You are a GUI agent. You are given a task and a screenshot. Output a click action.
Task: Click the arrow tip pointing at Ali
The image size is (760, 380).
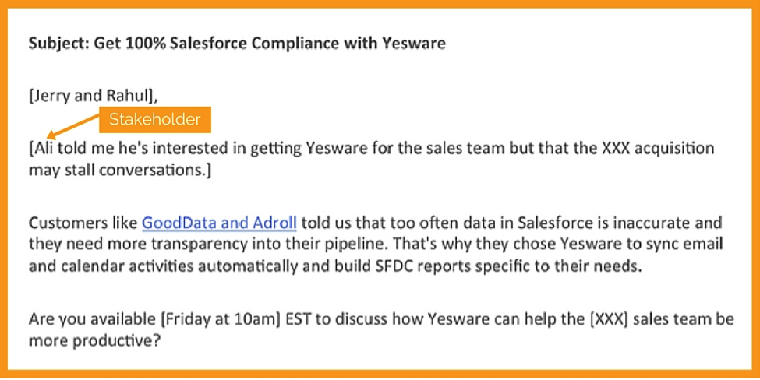pyautogui.click(x=49, y=138)
